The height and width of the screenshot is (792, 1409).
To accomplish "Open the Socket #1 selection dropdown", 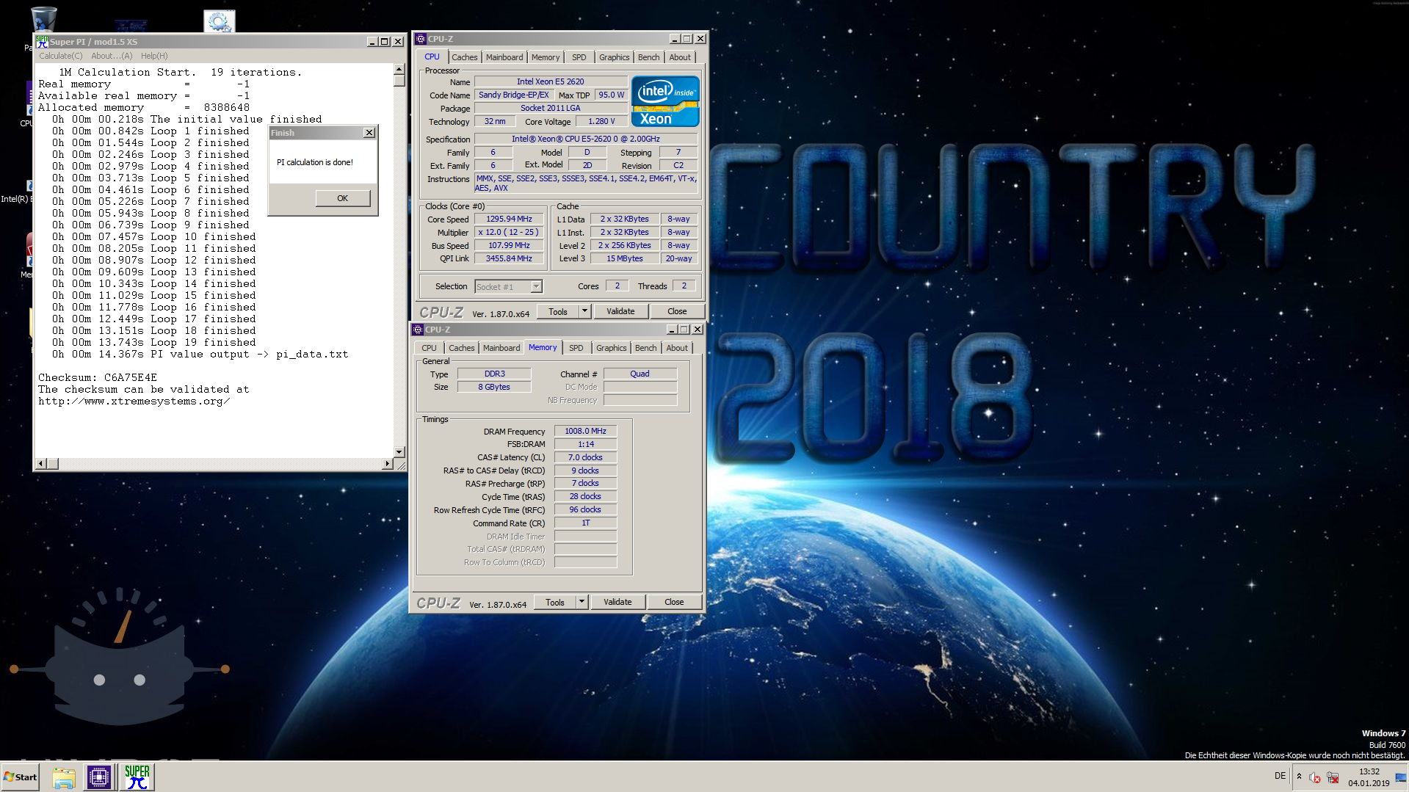I will click(508, 287).
